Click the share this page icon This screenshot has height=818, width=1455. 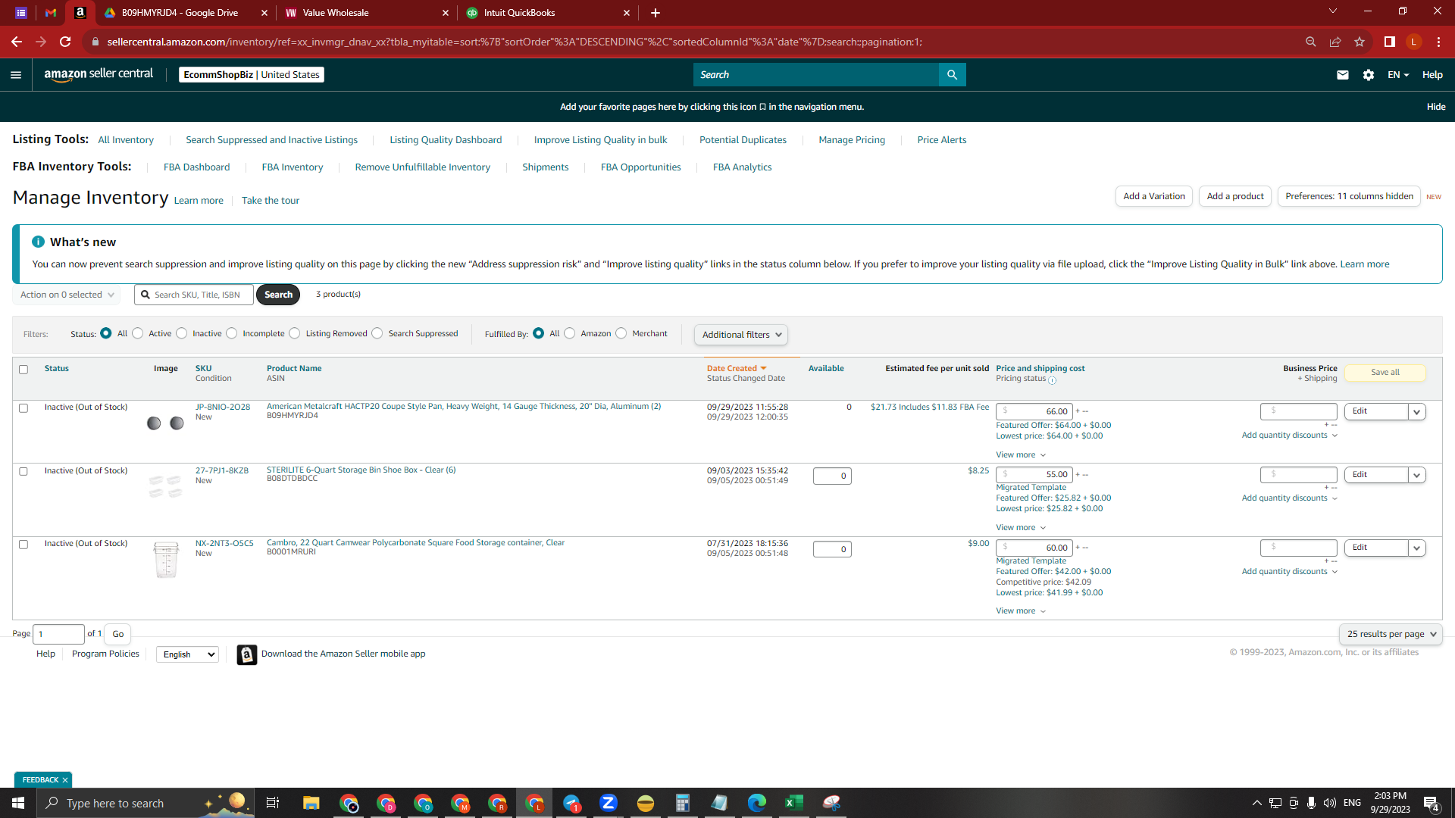1335,42
